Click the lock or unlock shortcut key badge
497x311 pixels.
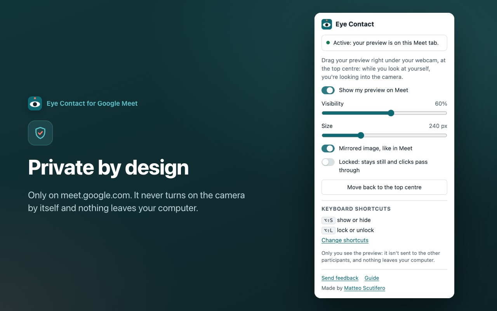(328, 230)
